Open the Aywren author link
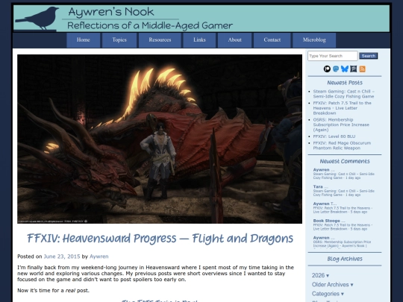This screenshot has width=403, height=302. 99,257
